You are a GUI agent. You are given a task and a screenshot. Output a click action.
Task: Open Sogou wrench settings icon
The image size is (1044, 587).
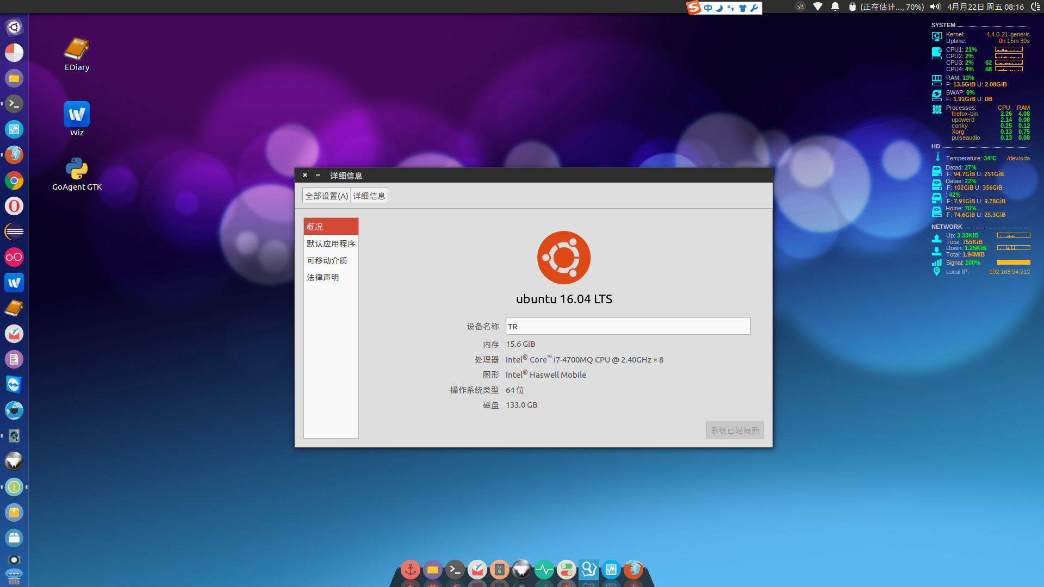pyautogui.click(x=754, y=8)
